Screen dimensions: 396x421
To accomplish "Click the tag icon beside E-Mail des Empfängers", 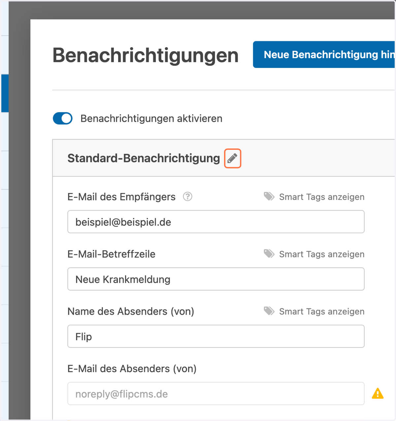I will 269,197.
